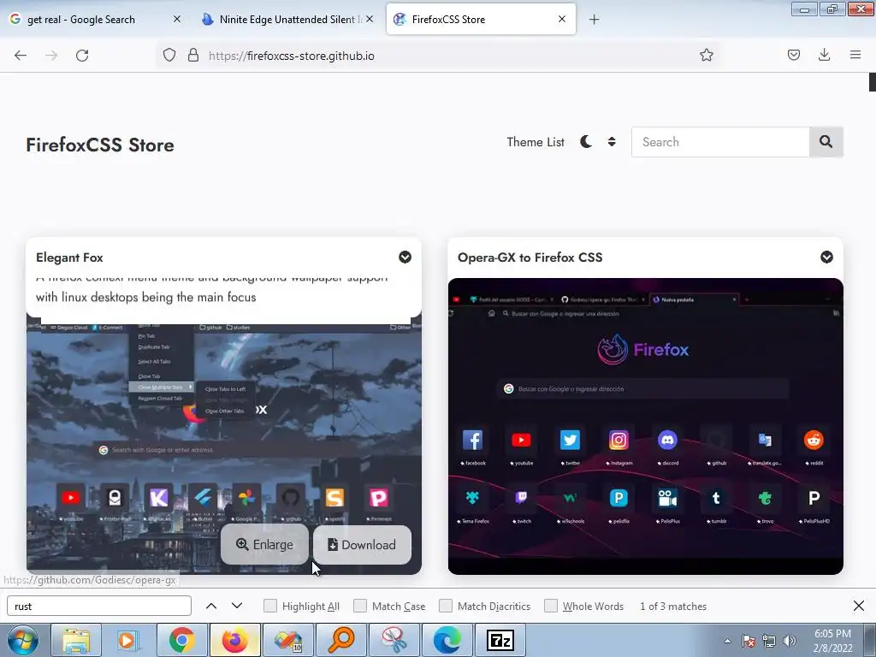Close the FirefoxCSS Store tab

[x=562, y=19]
